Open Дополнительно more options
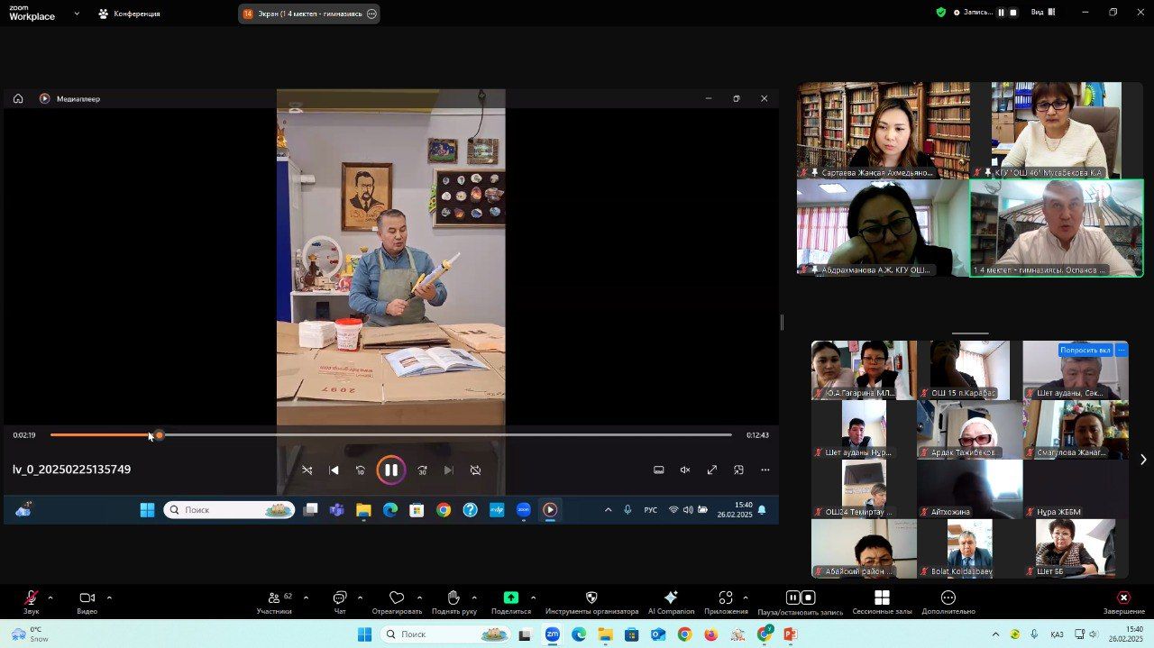Screen dimensions: 1154x648 pos(948,601)
